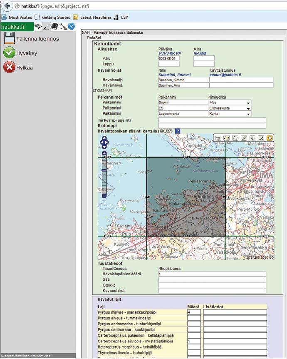Click the Heteropterus morpheus - heinähiipijä row

pyautogui.click(x=129, y=347)
